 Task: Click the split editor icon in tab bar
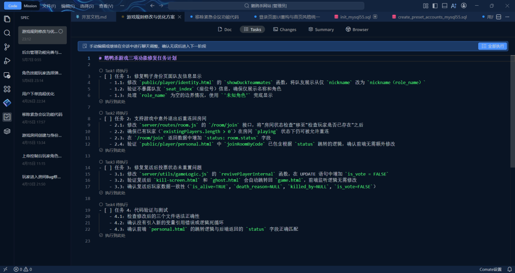(x=498, y=17)
